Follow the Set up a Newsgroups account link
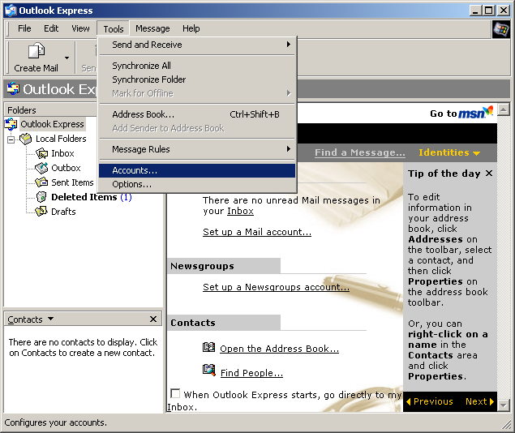 coord(276,287)
